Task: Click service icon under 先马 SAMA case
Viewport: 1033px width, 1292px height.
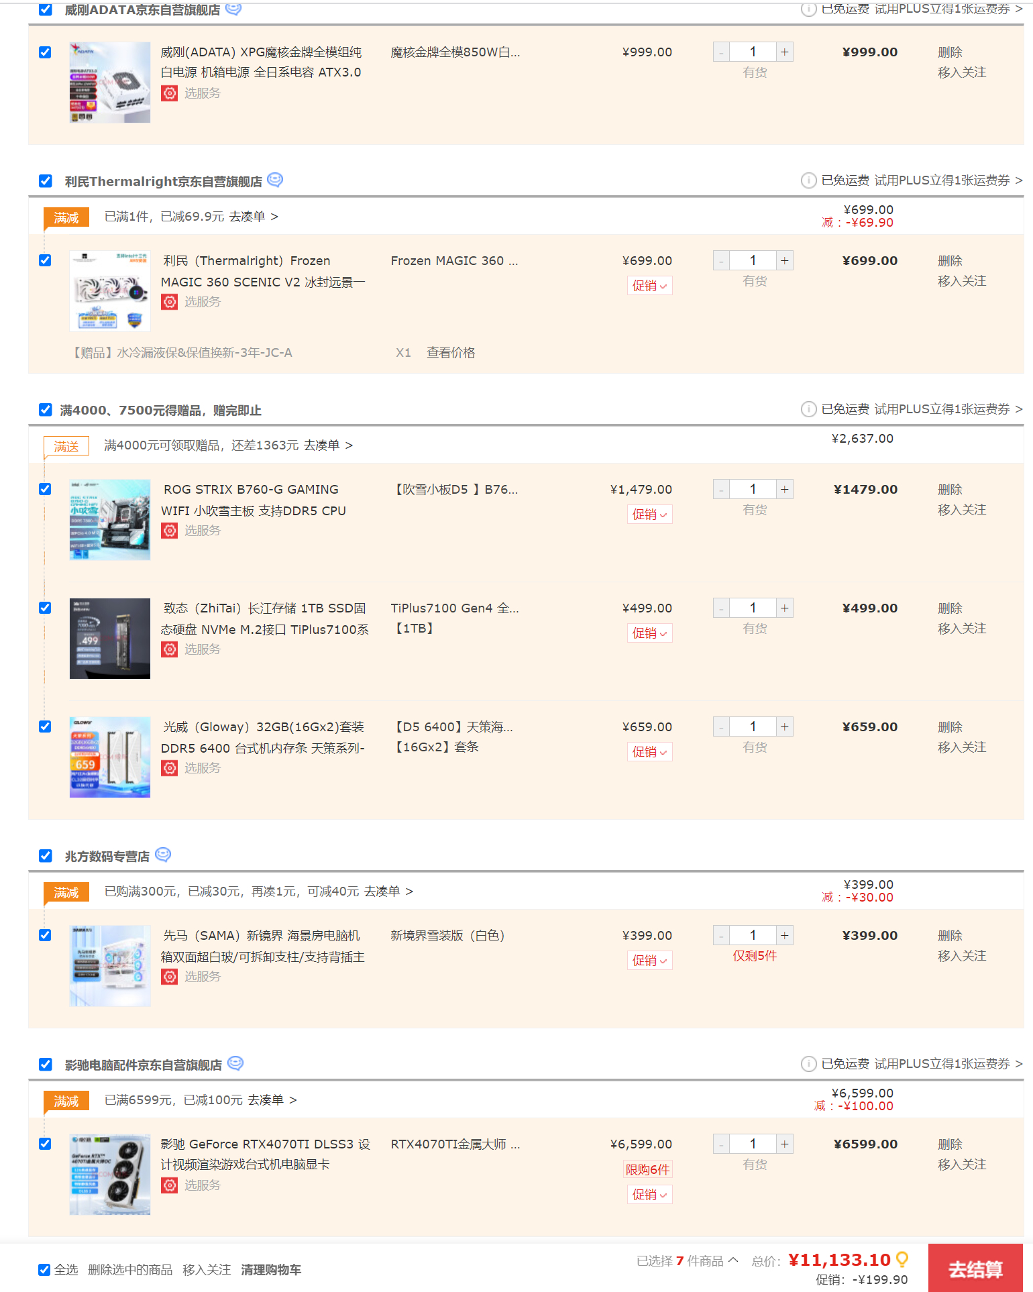Action: pyautogui.click(x=170, y=977)
